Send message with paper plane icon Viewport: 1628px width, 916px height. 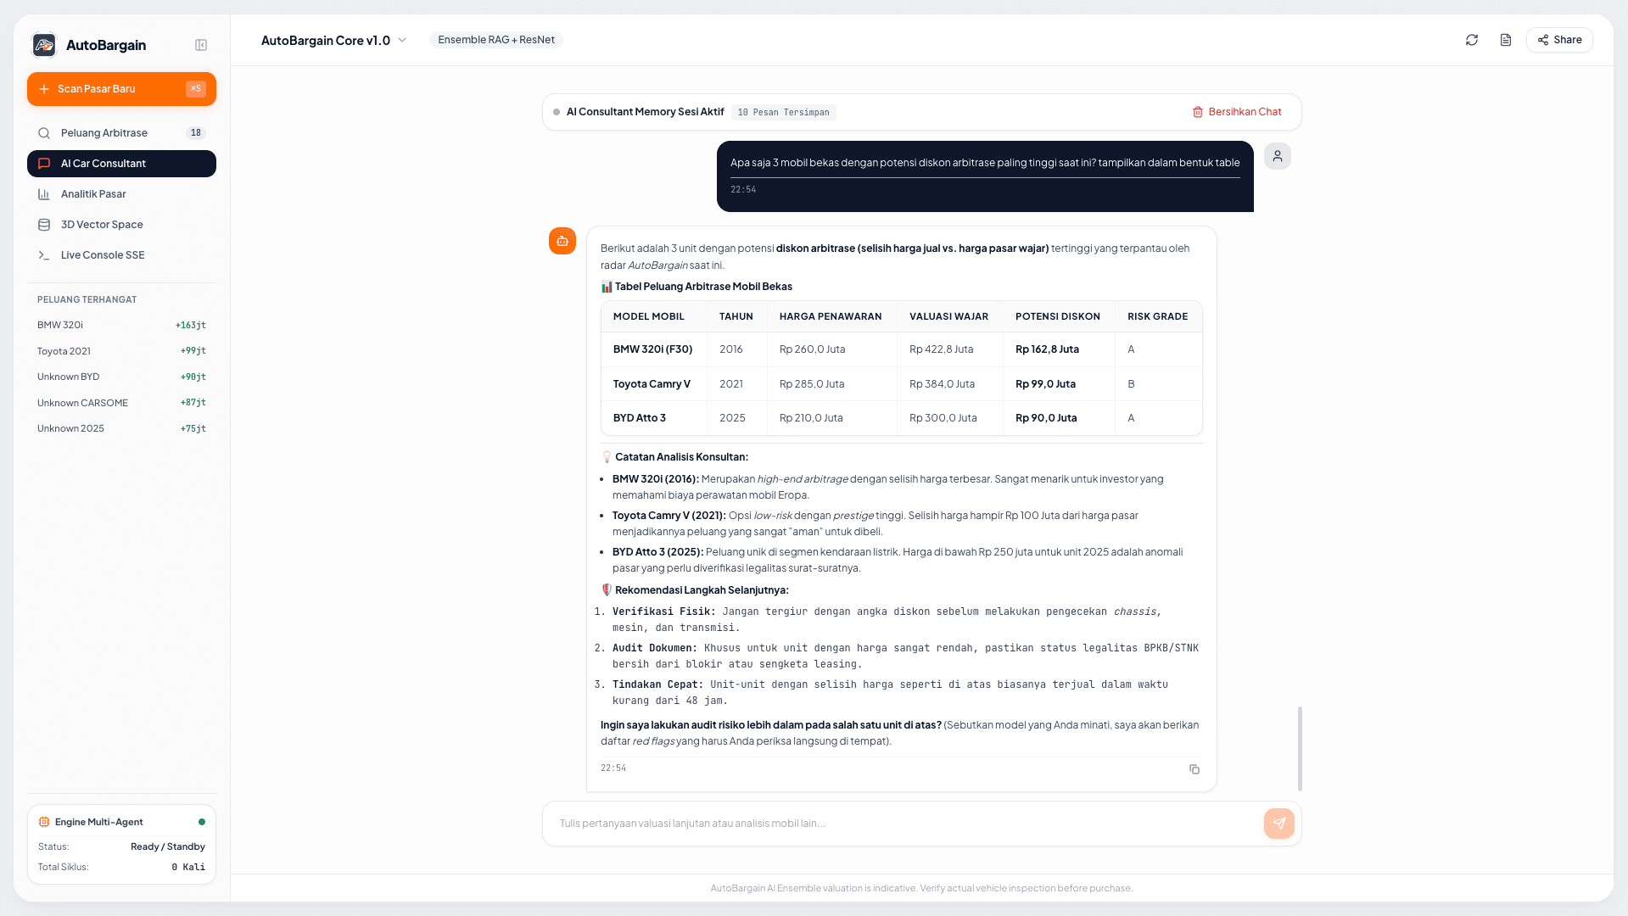click(x=1279, y=824)
